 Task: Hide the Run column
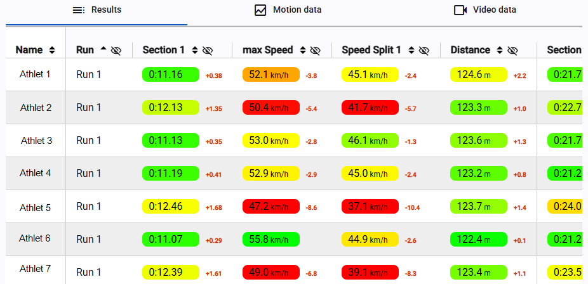[116, 51]
